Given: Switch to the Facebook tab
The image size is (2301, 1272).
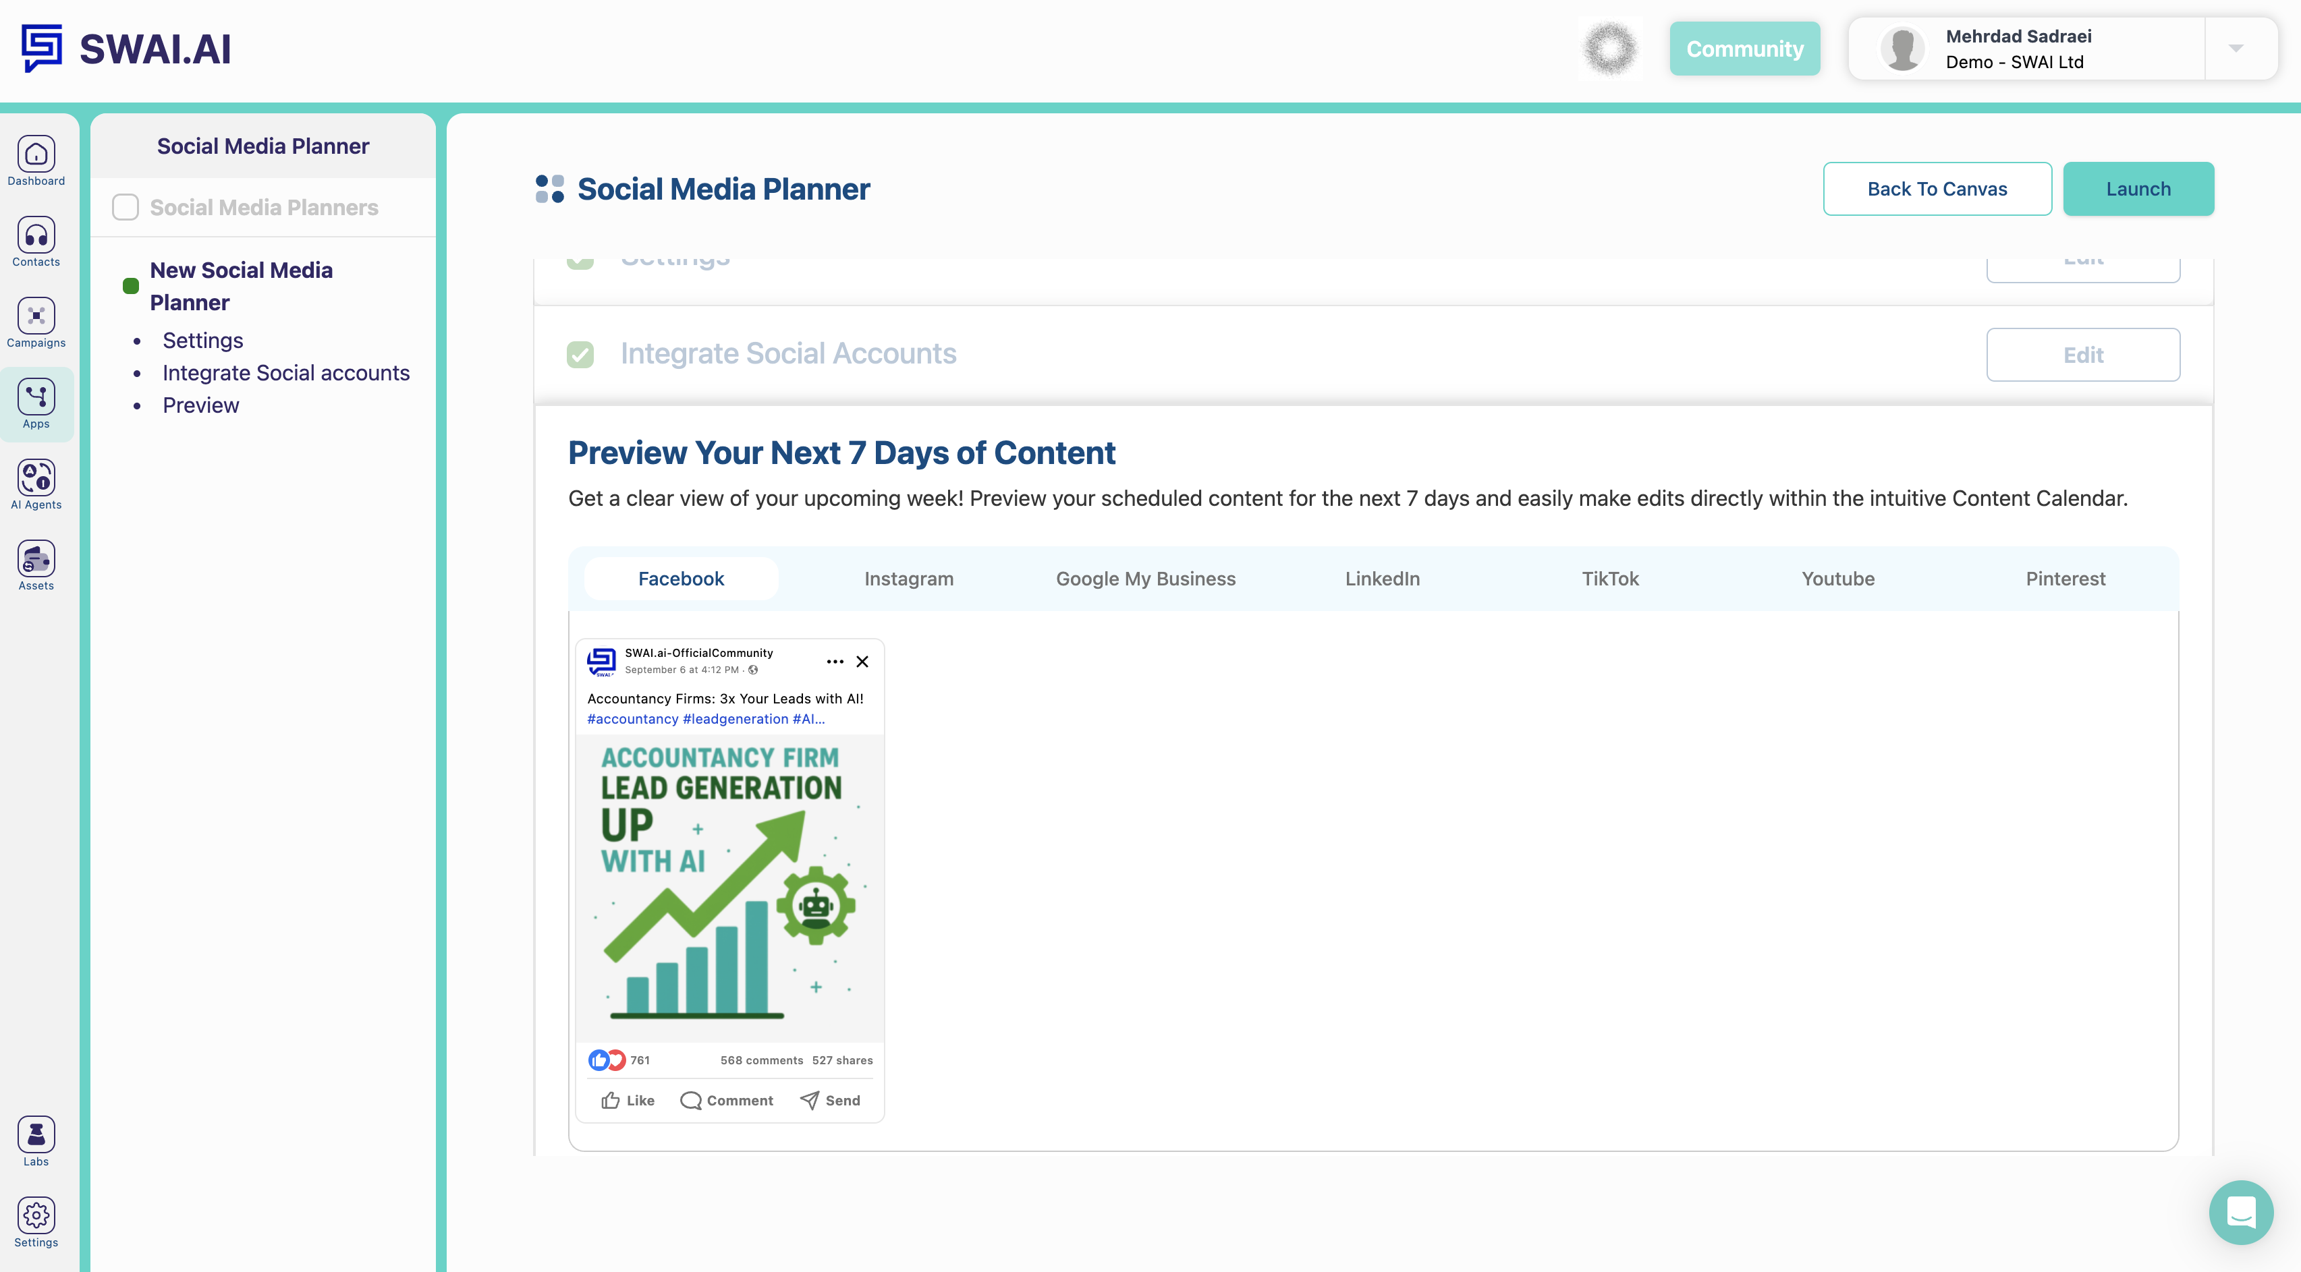Looking at the screenshot, I should (x=681, y=579).
